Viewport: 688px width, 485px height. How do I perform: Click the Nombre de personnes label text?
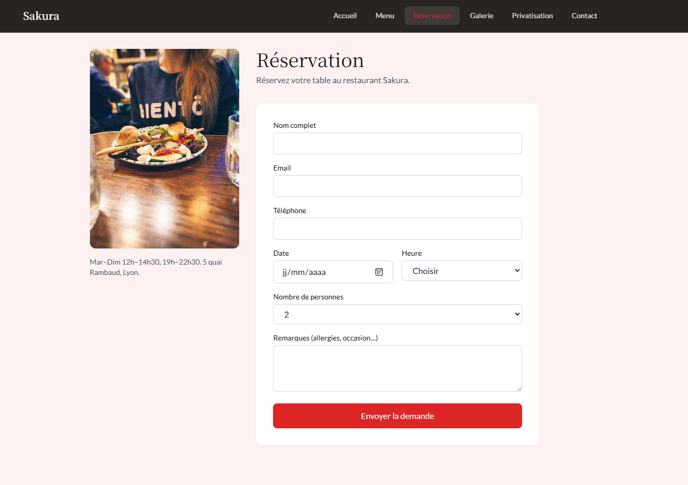(308, 297)
